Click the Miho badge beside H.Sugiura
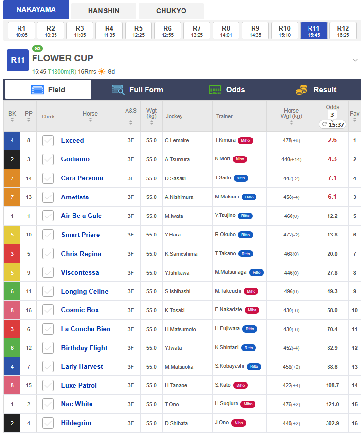The image size is (364, 433). 248,404
